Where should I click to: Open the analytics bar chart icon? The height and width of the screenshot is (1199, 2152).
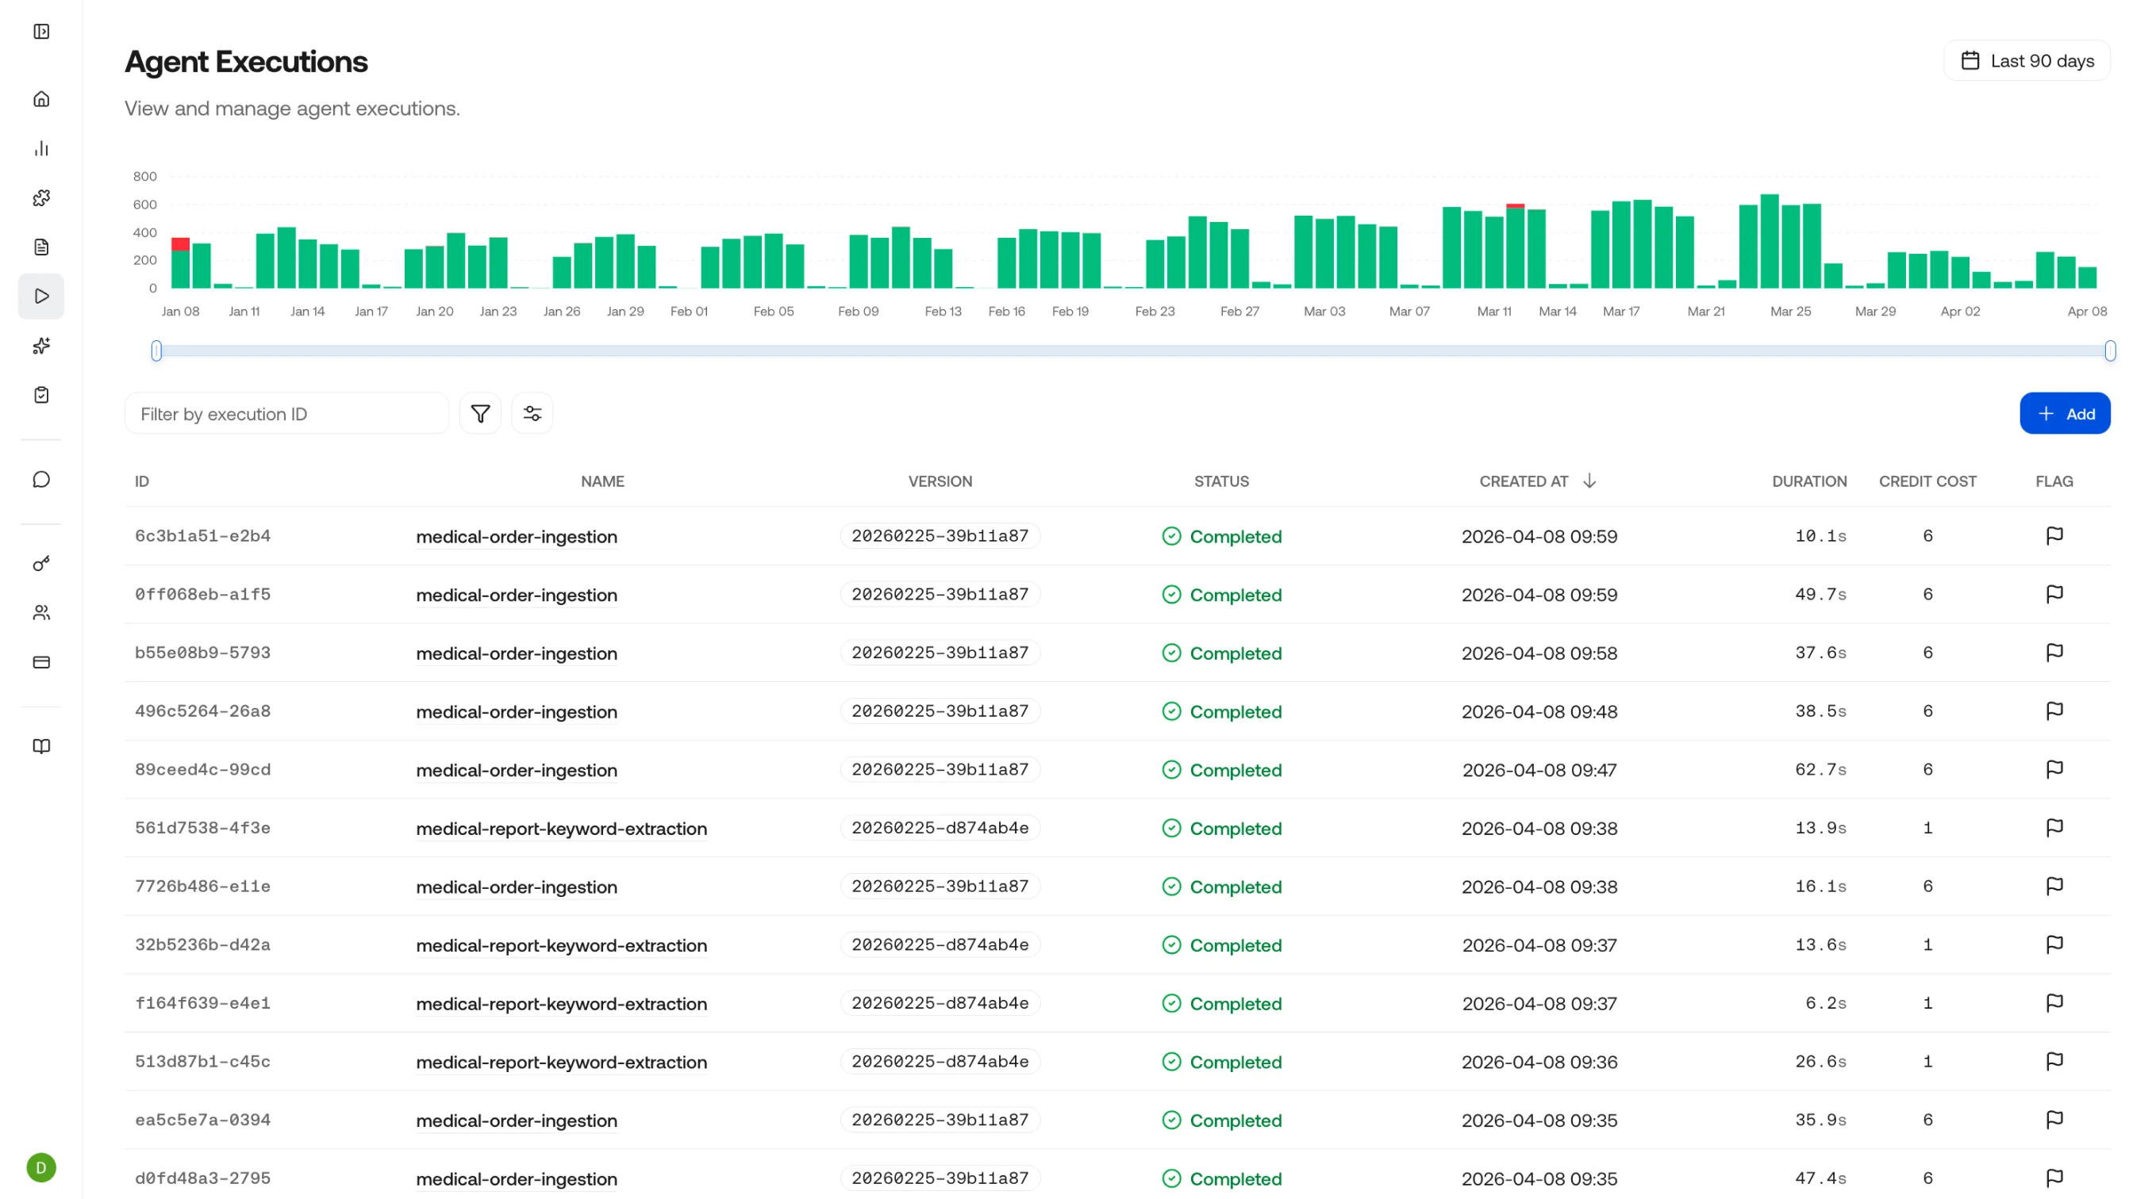click(x=41, y=148)
